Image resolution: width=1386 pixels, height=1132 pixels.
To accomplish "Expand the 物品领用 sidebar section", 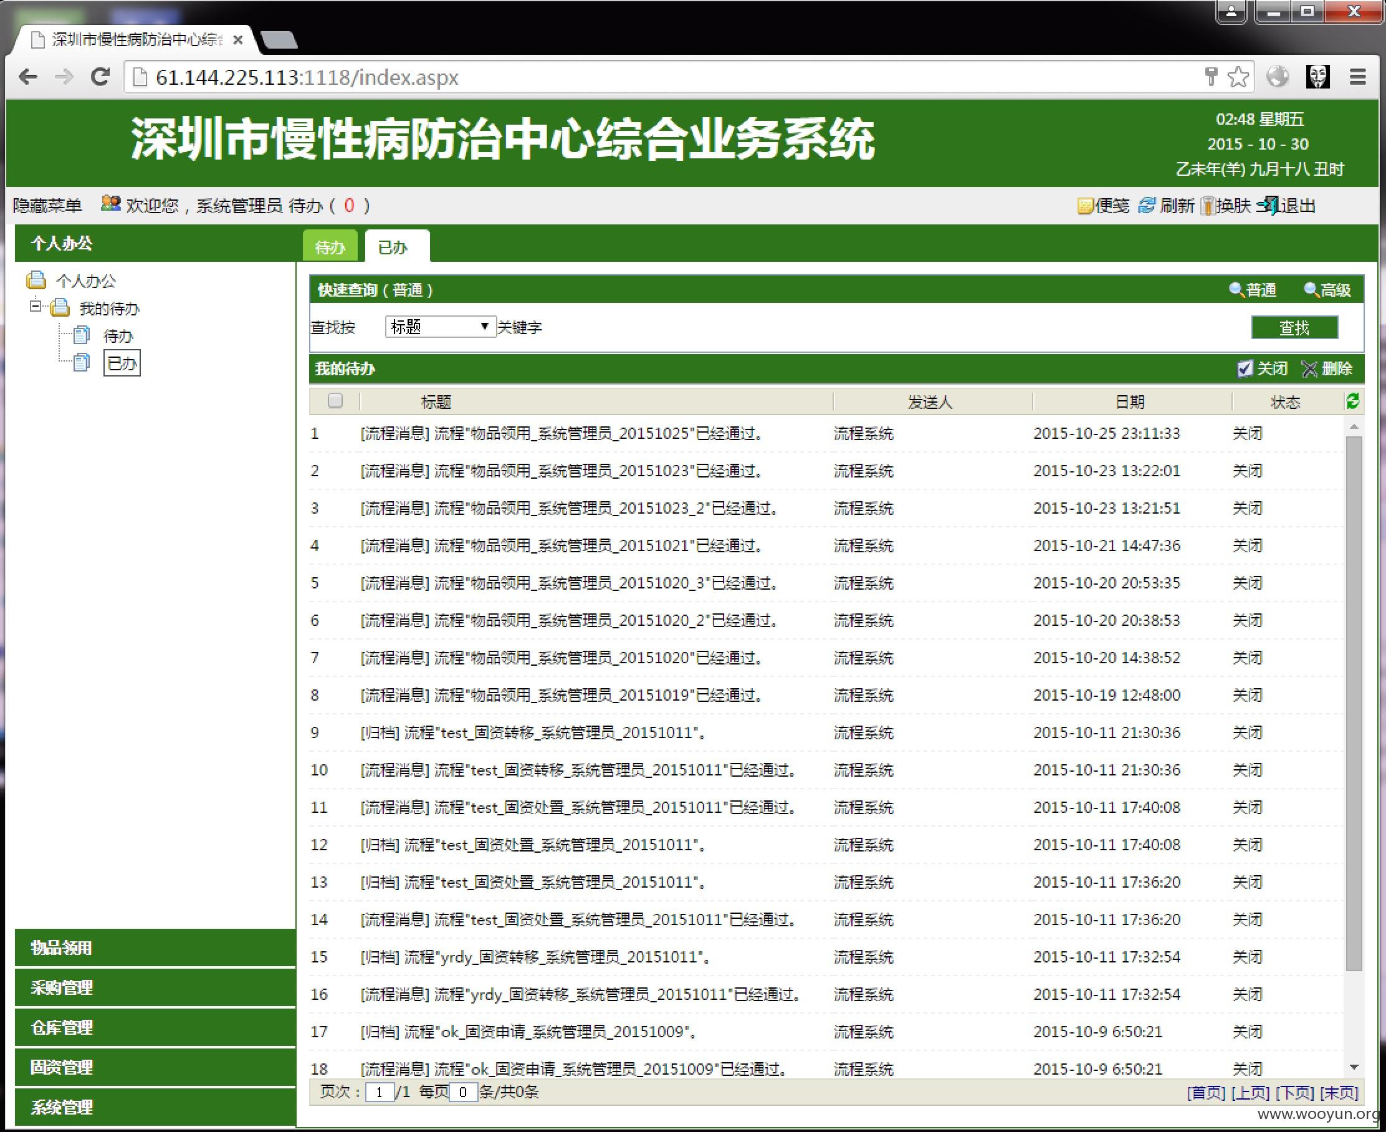I will point(155,947).
